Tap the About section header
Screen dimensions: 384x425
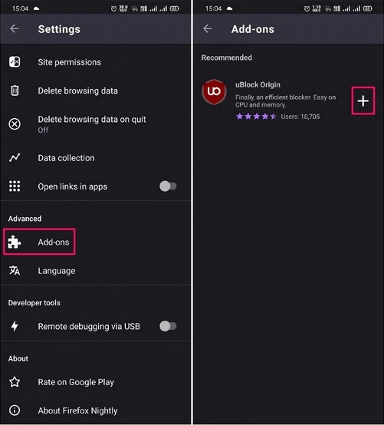[x=18, y=358]
